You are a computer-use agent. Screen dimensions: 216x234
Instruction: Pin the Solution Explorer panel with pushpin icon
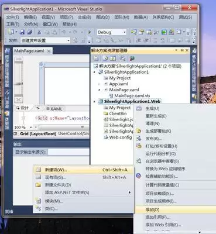click(182, 50)
